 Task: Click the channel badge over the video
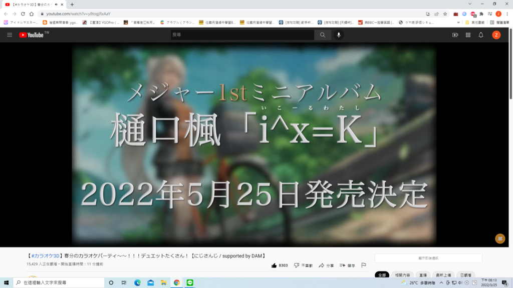500,238
